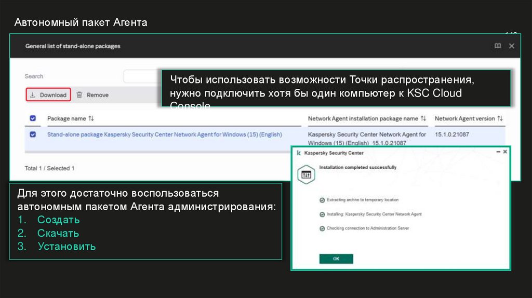The image size is (532, 298).
Task: Click 'Extracting archive to temporary location' text
Action: [362, 200]
